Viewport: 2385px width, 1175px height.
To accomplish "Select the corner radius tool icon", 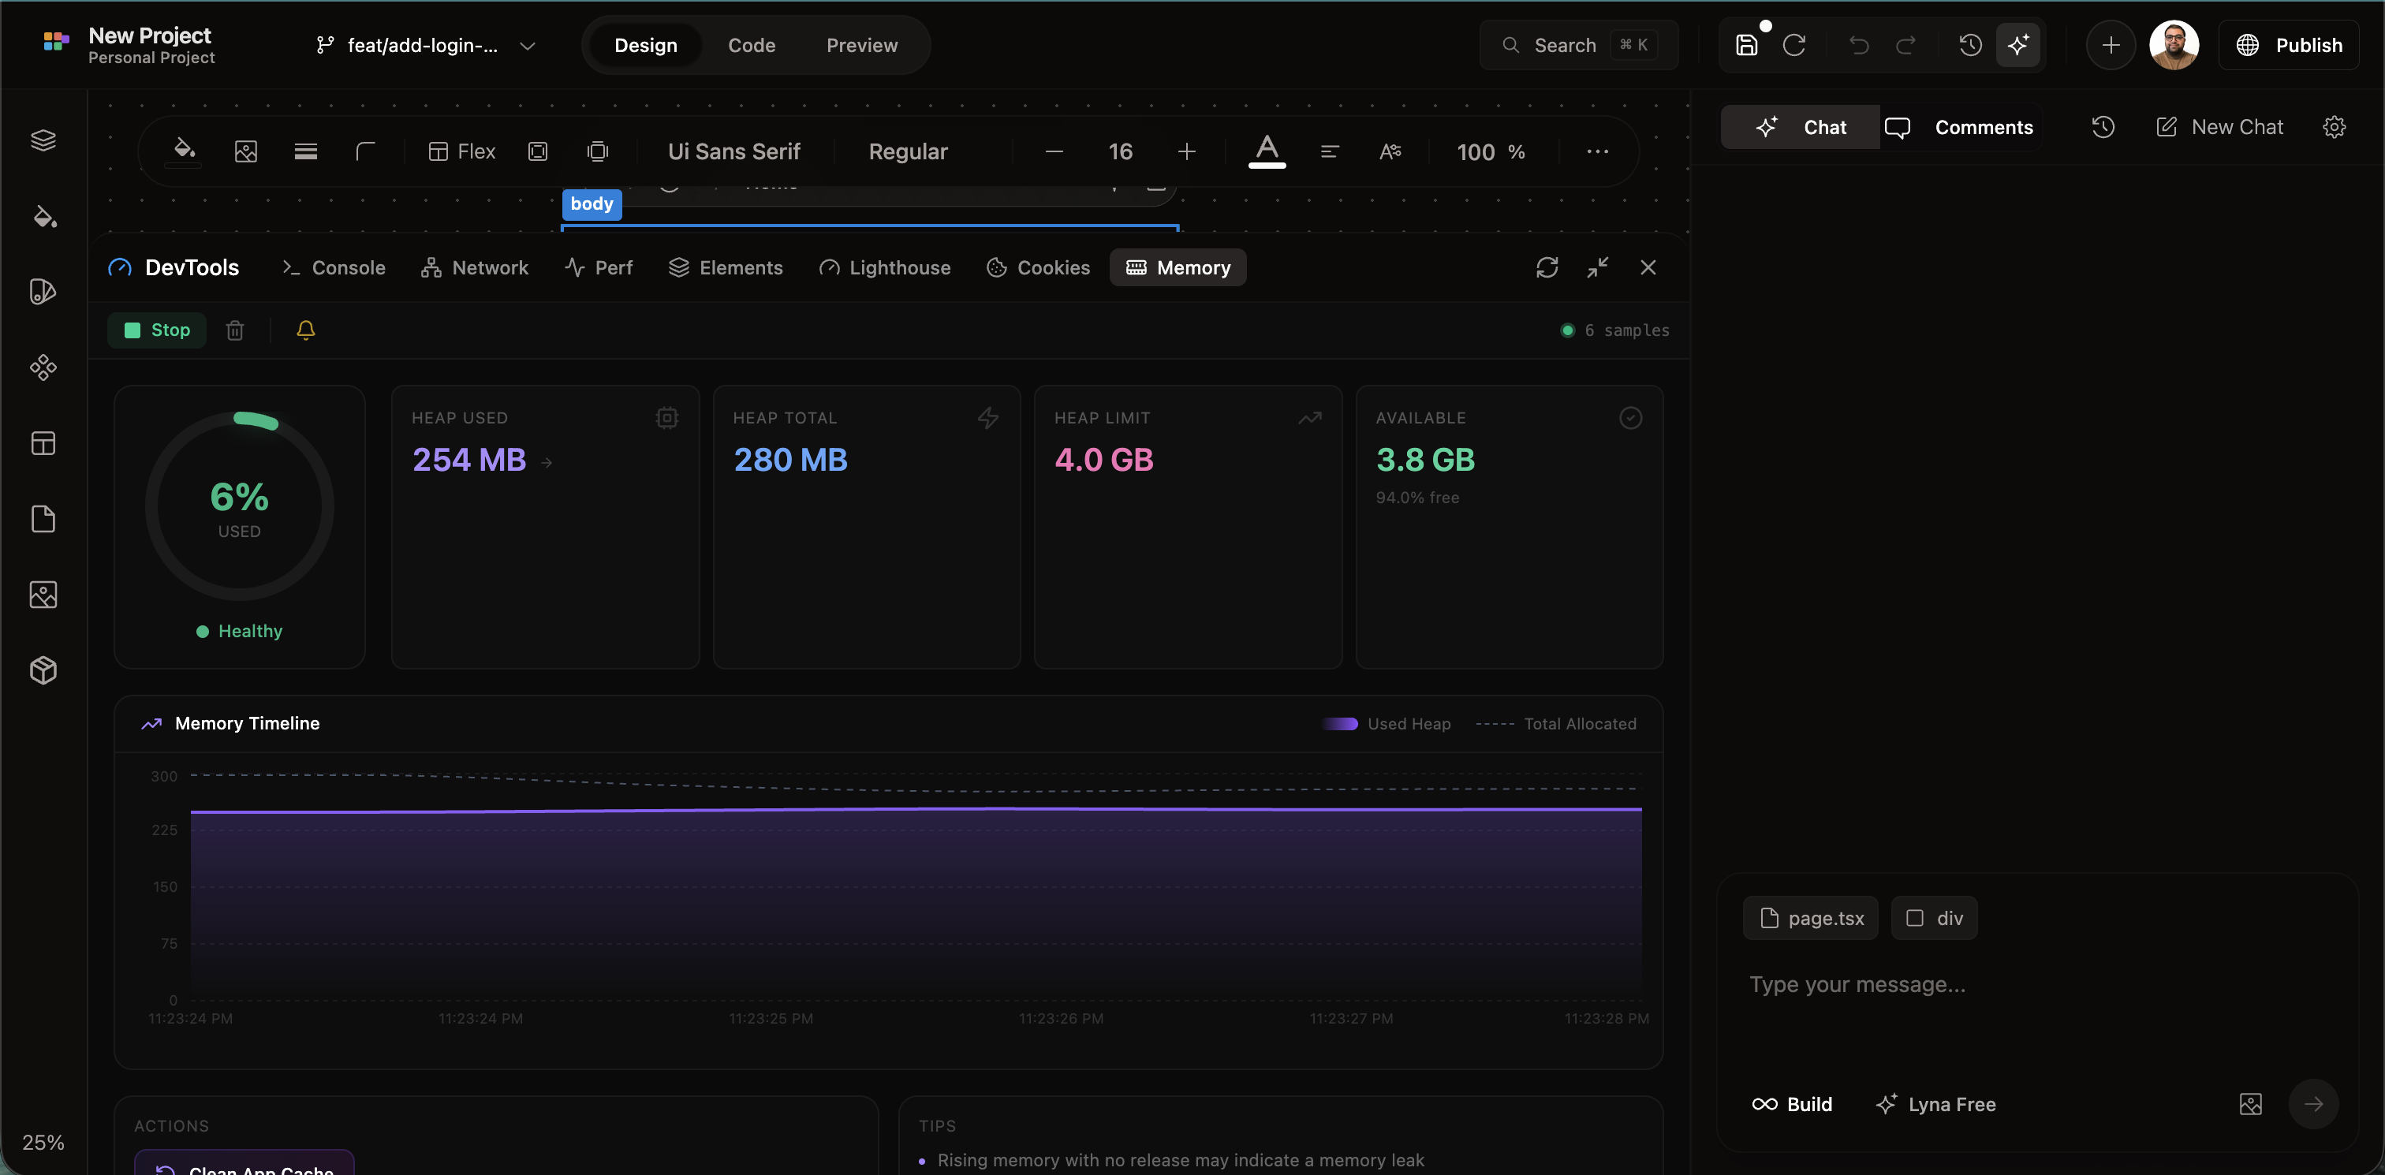I will 366,151.
